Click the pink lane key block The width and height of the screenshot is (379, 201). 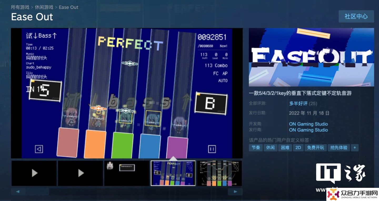[68, 143]
